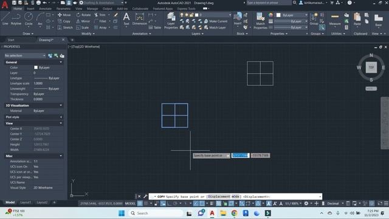Click the Move tool
The height and width of the screenshot is (219, 389).
coord(64,15)
